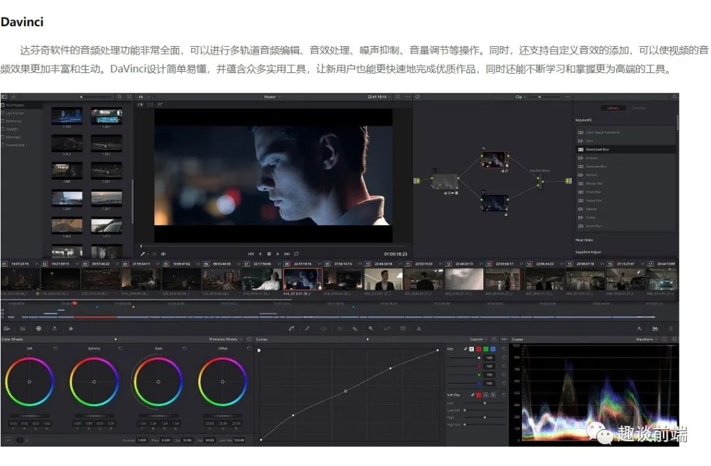Play the clip in reverse
Viewport: 711px width, 466px height.
(x=260, y=254)
